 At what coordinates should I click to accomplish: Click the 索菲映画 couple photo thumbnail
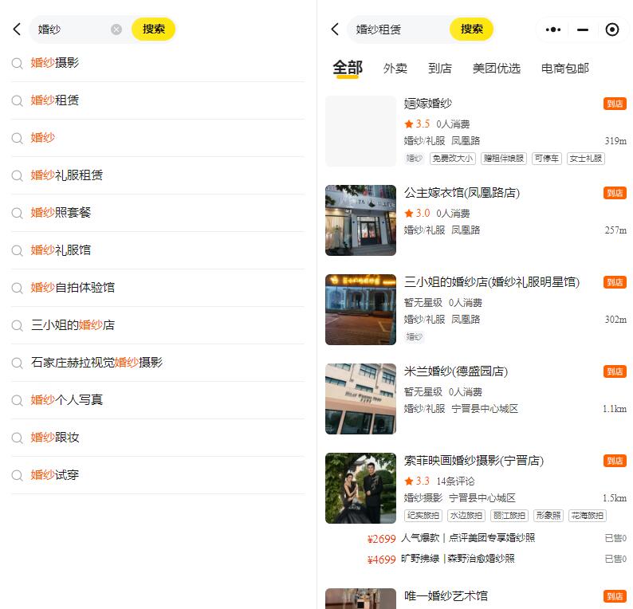(x=360, y=488)
